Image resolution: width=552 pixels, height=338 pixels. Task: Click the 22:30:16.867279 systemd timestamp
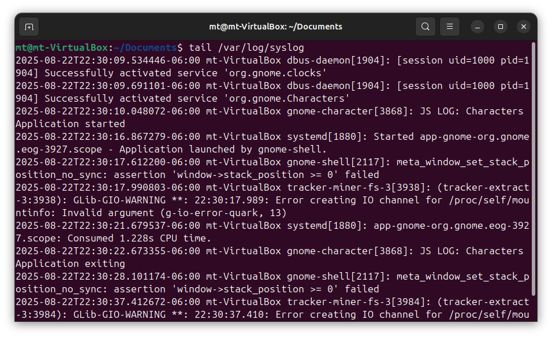pos(107,136)
